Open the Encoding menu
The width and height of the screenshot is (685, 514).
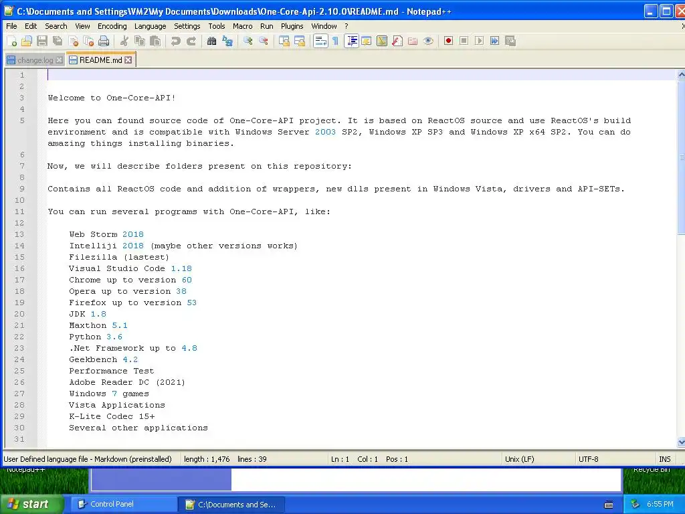pos(112,26)
